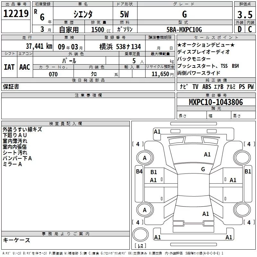This screenshot has height=257, width=257.
Task: Select the fuel type ガソリン
Action: point(125,29)
